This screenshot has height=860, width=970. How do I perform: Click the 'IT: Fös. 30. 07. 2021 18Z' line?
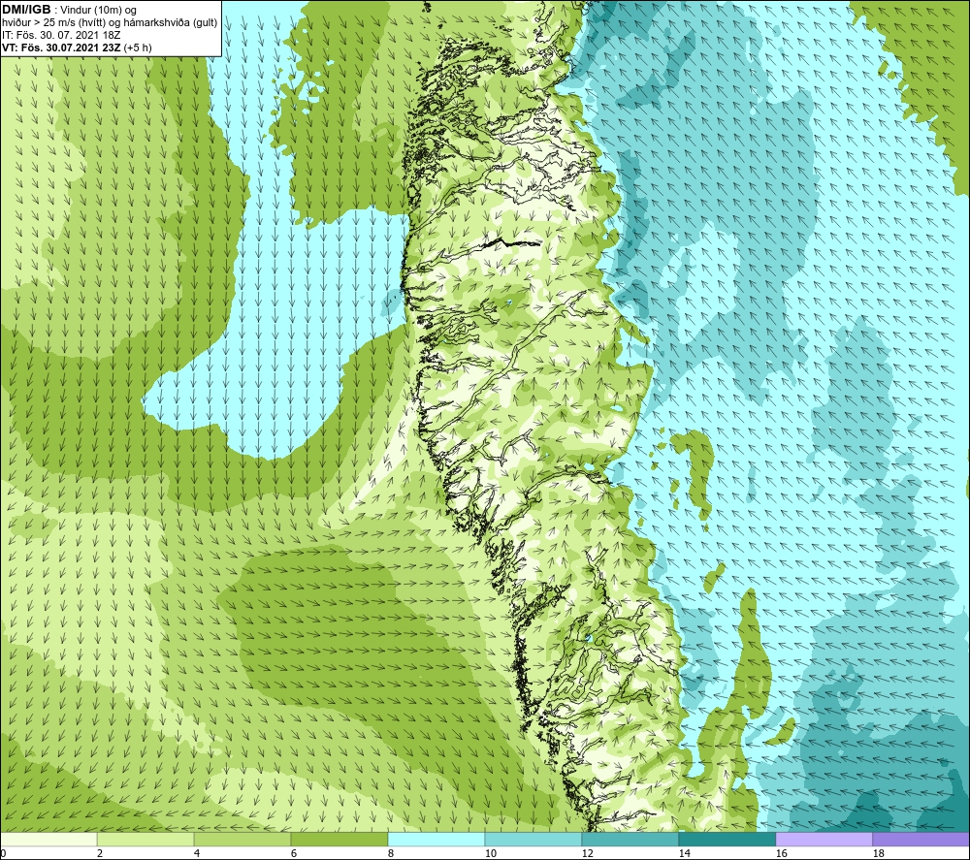(x=61, y=35)
